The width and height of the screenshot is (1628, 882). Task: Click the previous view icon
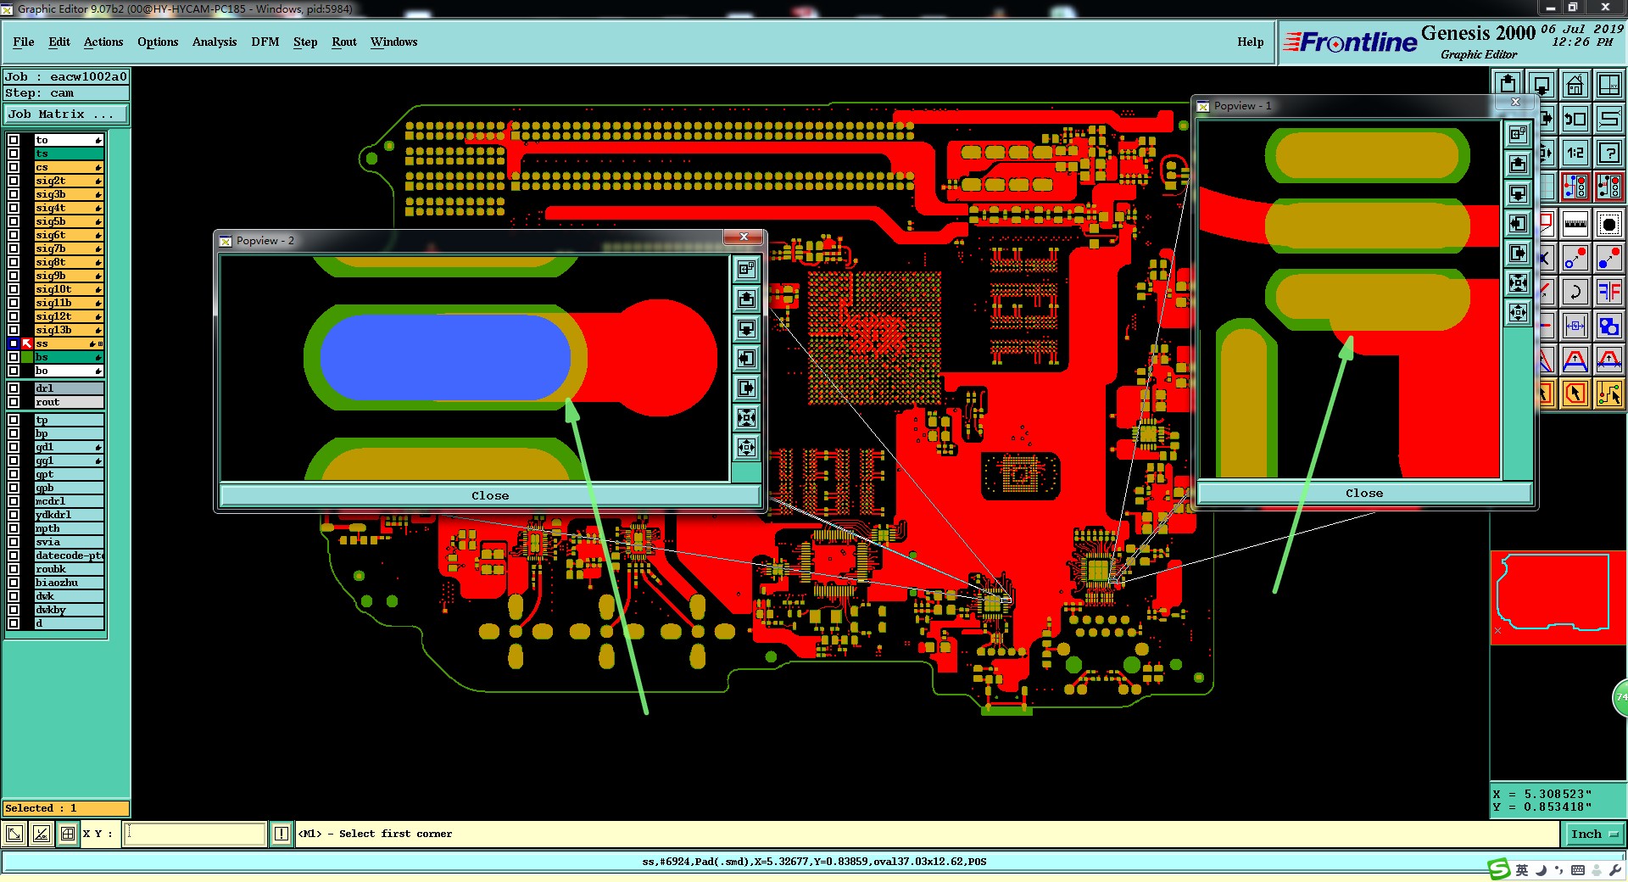(x=1575, y=119)
